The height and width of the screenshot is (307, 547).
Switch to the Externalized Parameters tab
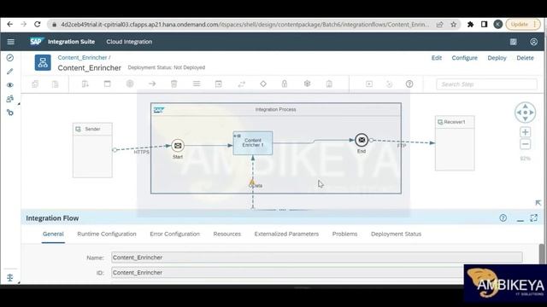coord(286,234)
